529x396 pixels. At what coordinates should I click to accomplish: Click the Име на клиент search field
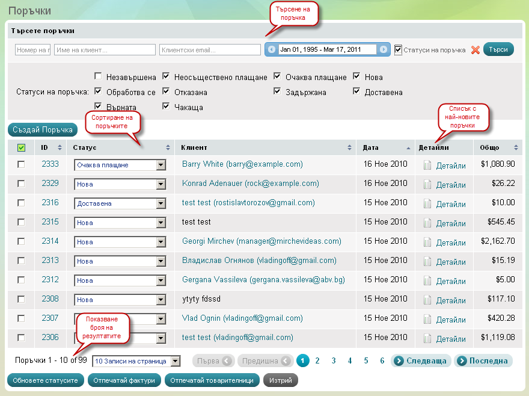pos(105,50)
